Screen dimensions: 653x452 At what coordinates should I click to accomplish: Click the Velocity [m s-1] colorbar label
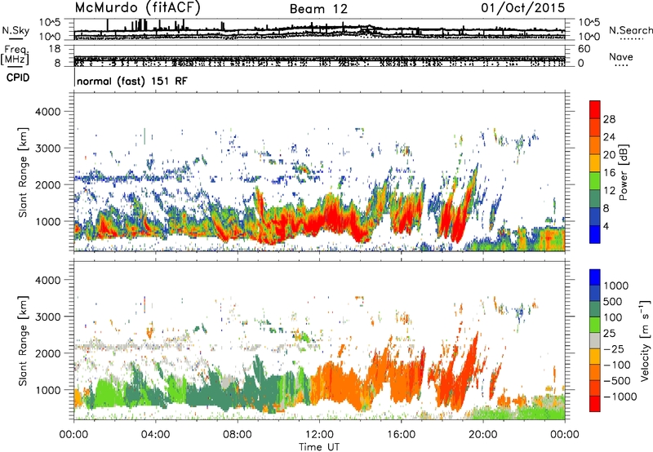point(645,340)
